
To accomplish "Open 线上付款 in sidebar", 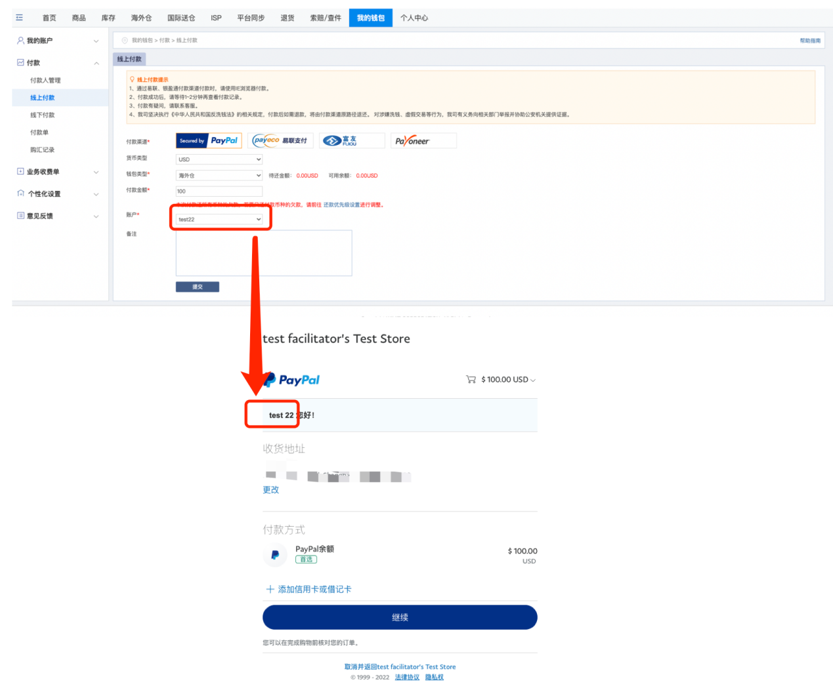I will point(43,98).
